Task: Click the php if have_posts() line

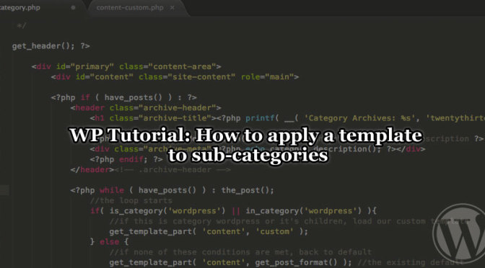Action: point(123,97)
